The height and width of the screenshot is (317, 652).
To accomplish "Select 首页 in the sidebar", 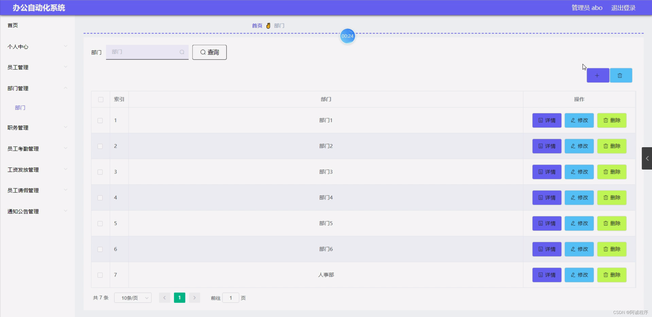I will point(13,25).
